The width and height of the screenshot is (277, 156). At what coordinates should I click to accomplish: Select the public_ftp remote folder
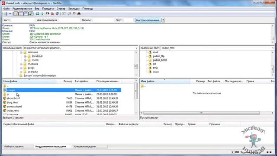pos(159,56)
